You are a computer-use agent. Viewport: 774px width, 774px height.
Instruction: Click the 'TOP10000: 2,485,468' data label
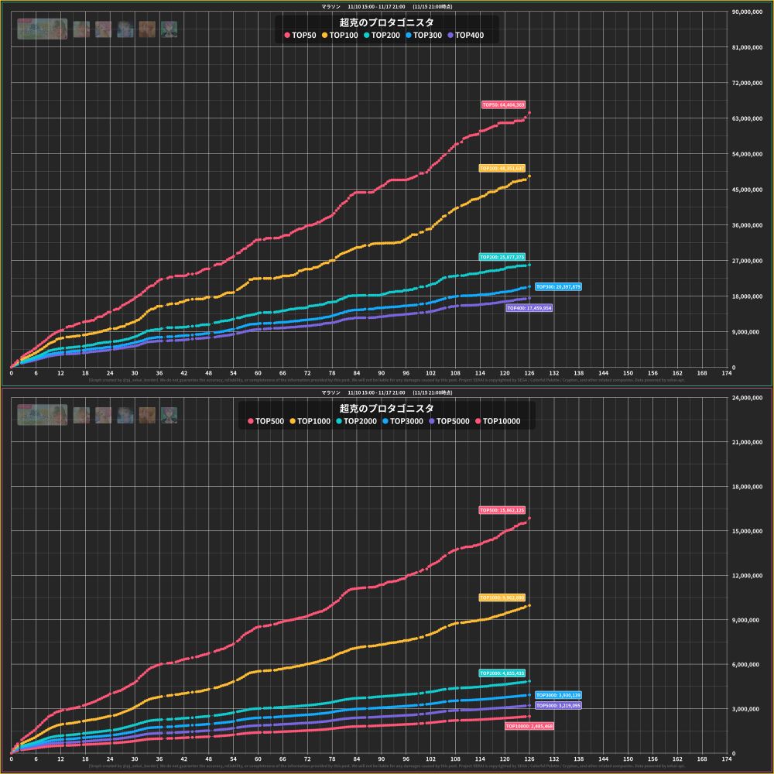pos(529,726)
